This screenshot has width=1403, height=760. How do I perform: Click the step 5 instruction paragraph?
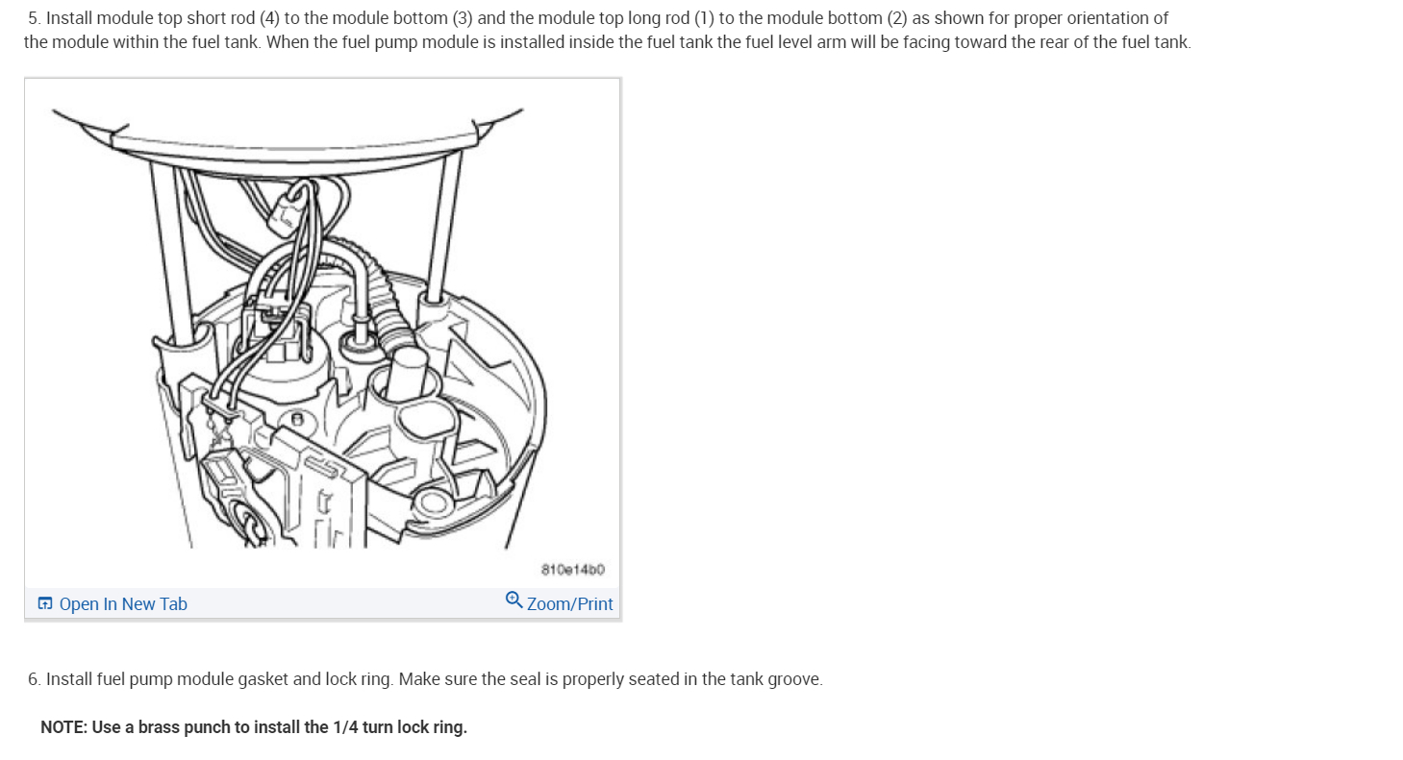pyautogui.click(x=608, y=30)
